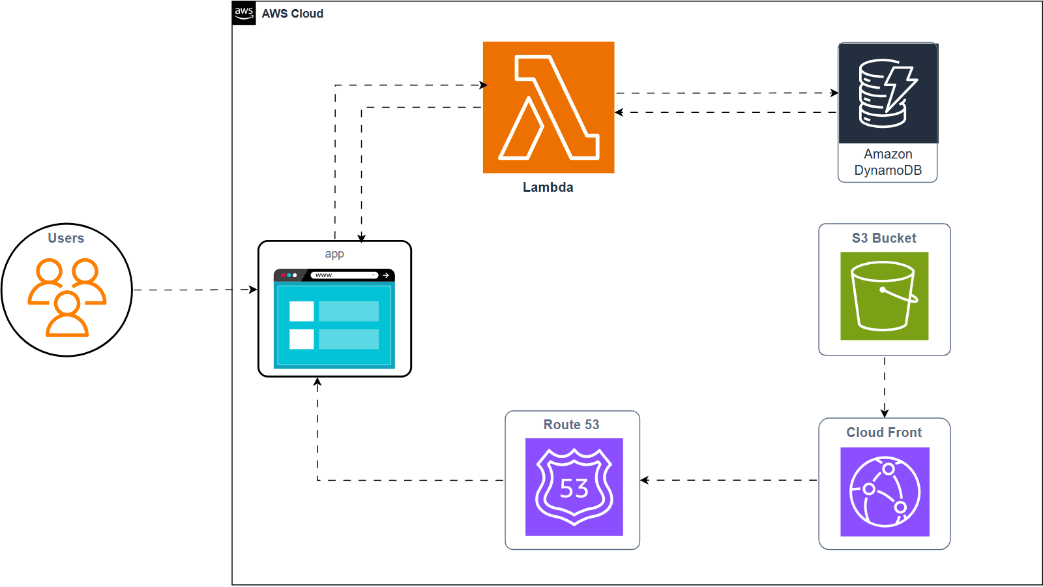Select the purple CloudFront globe icon
Viewport: 1043px width, 587px height.
[885, 492]
